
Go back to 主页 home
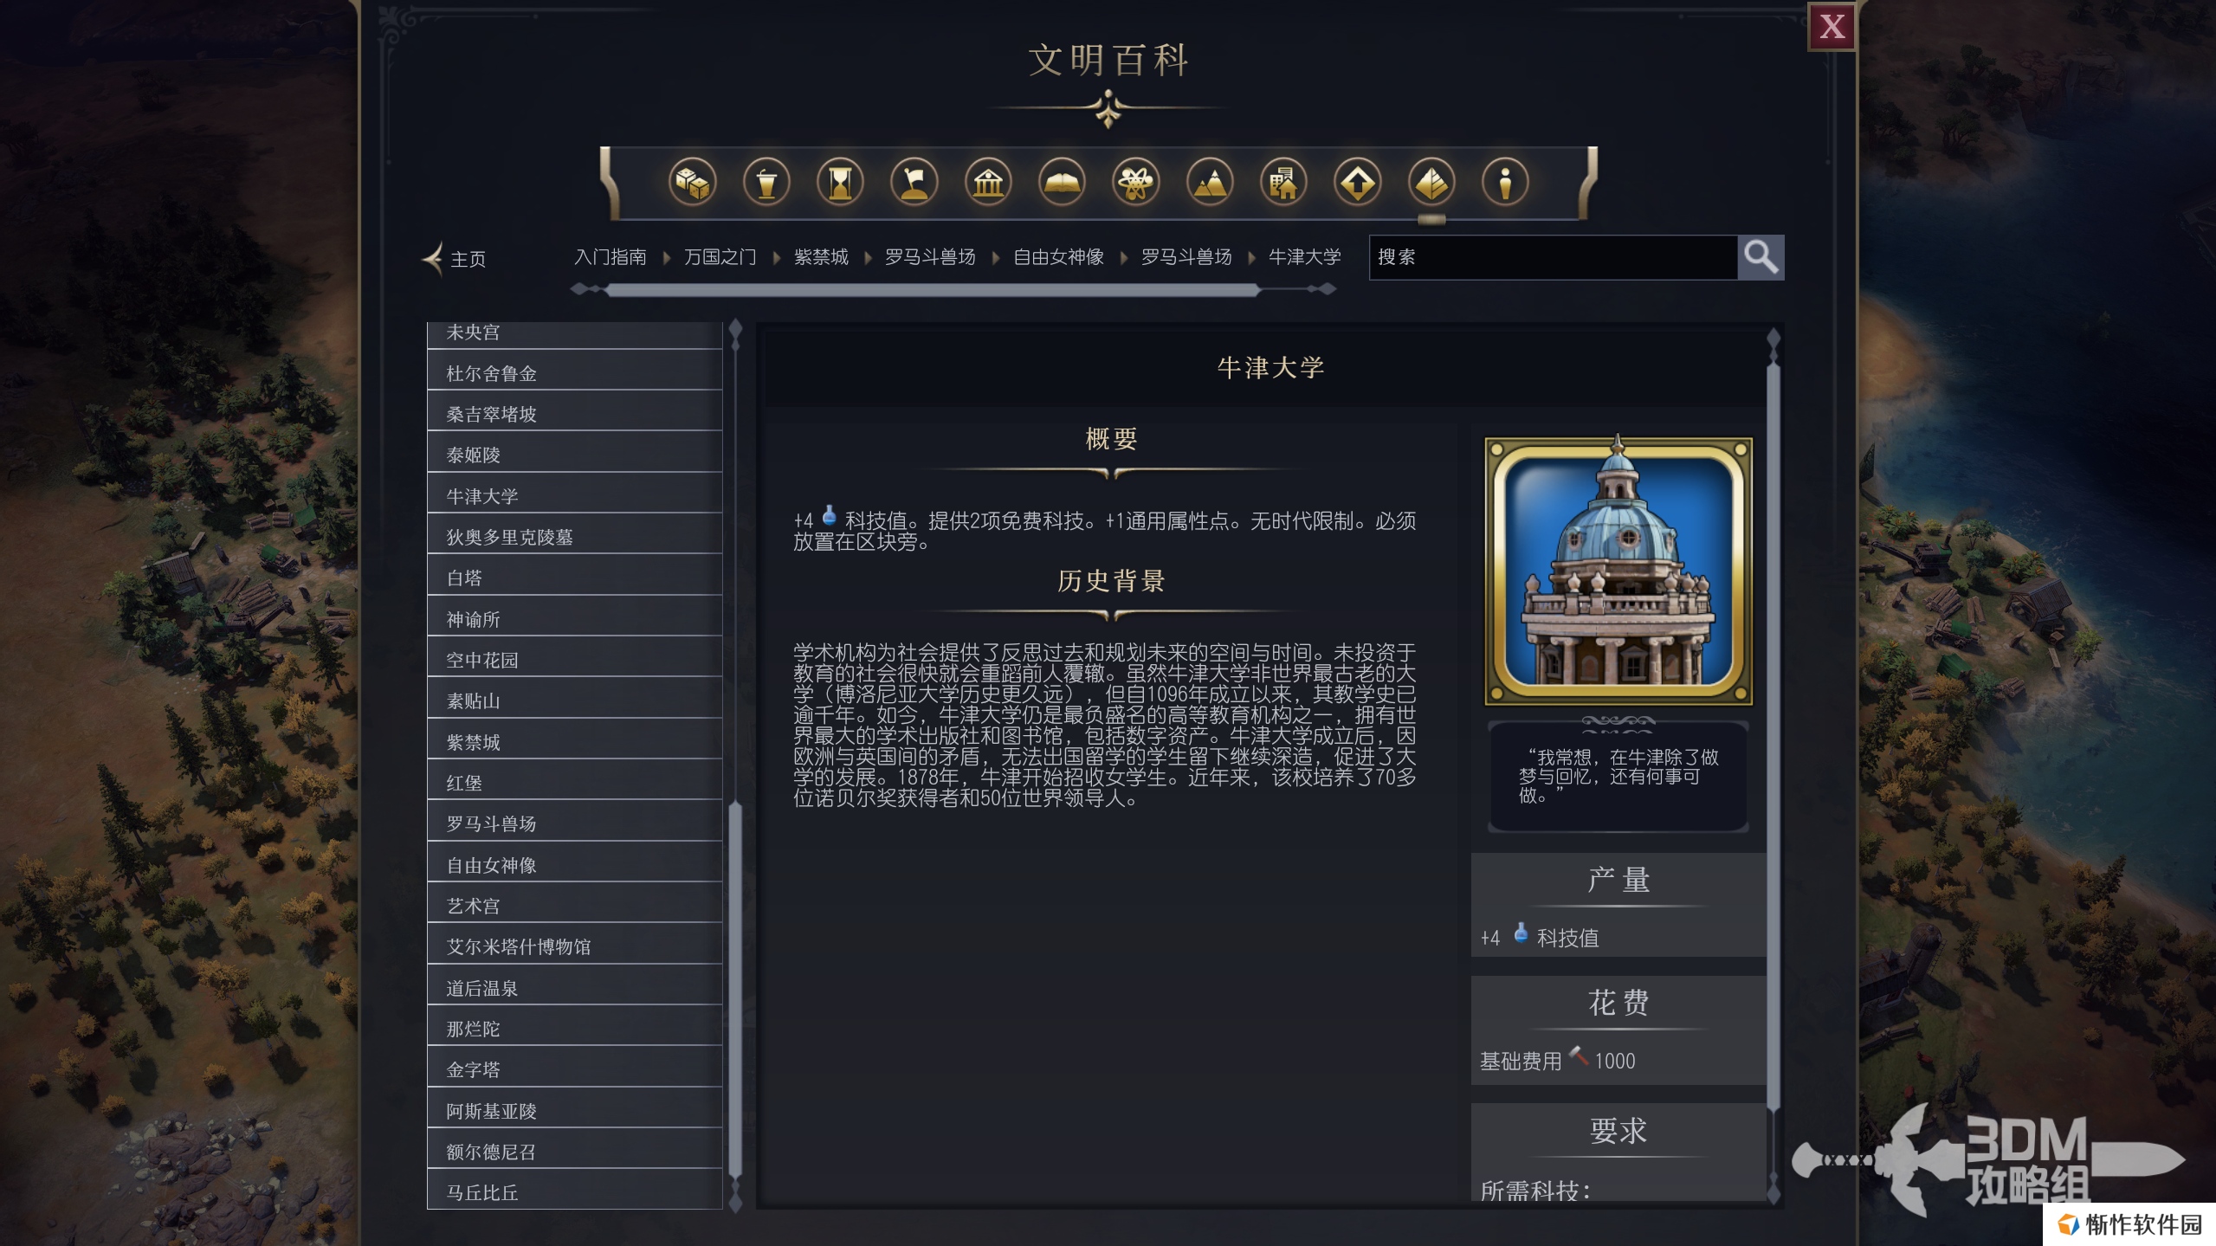(455, 258)
